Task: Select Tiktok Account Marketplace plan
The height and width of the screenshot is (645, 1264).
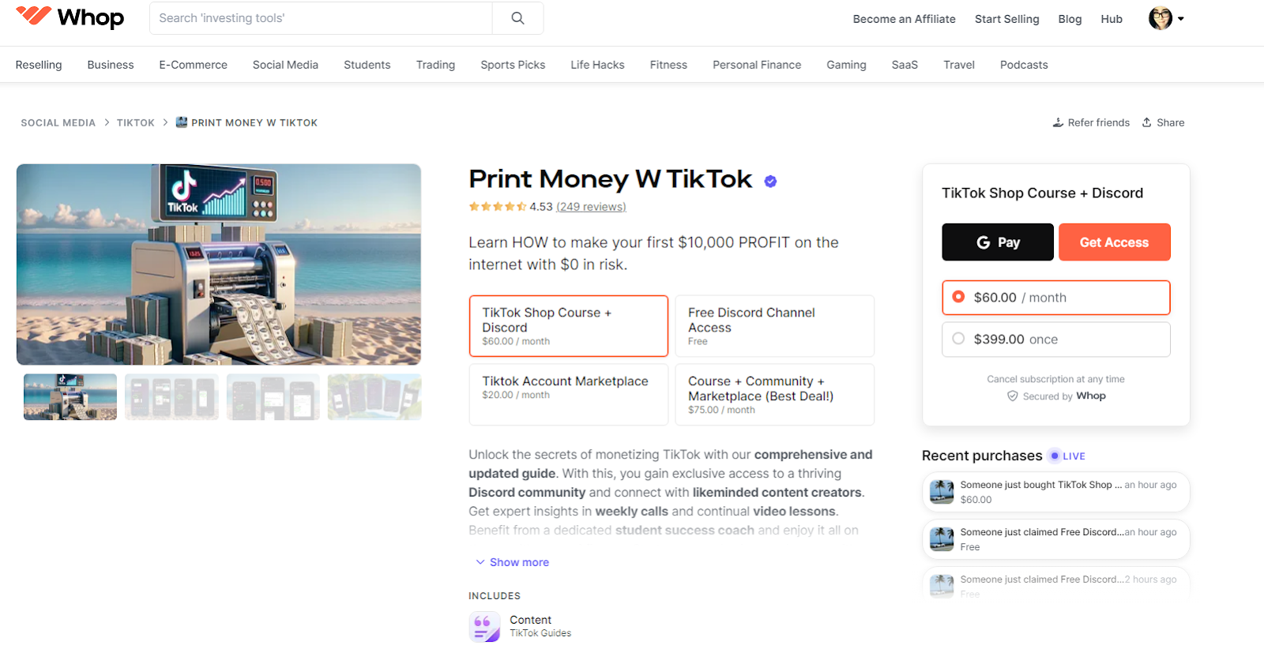Action: pyautogui.click(x=569, y=394)
